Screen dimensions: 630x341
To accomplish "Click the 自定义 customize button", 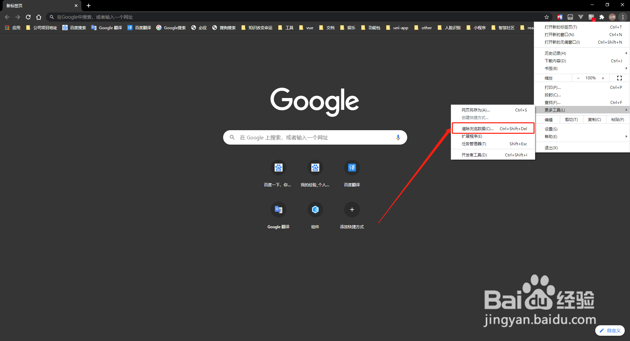I will coord(610,331).
